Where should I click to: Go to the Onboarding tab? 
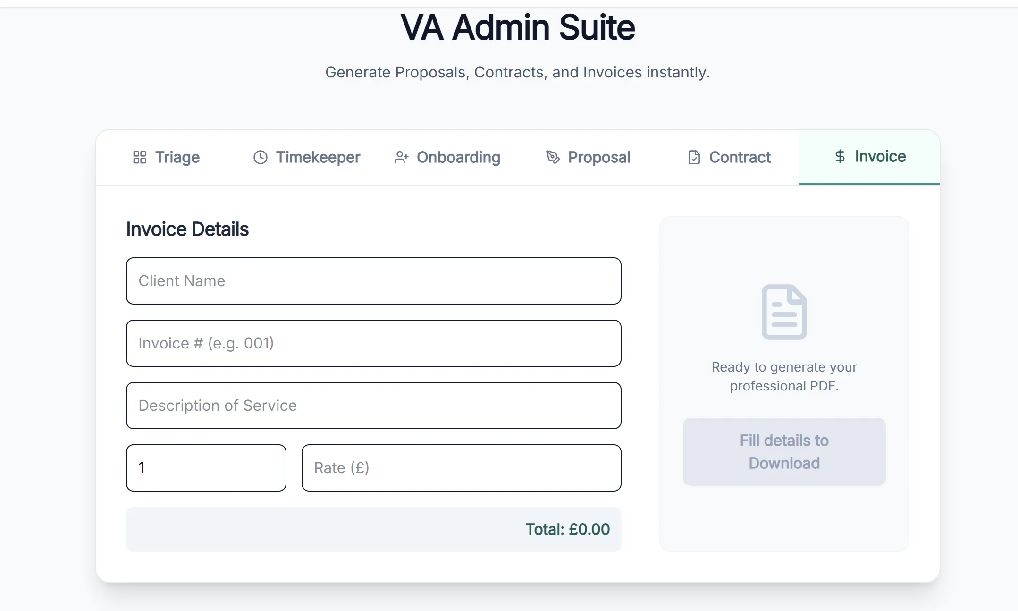(447, 157)
